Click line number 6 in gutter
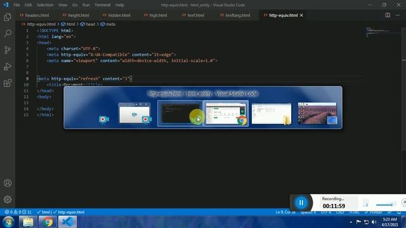Screen dimensions: 406x228 (x=27, y=61)
